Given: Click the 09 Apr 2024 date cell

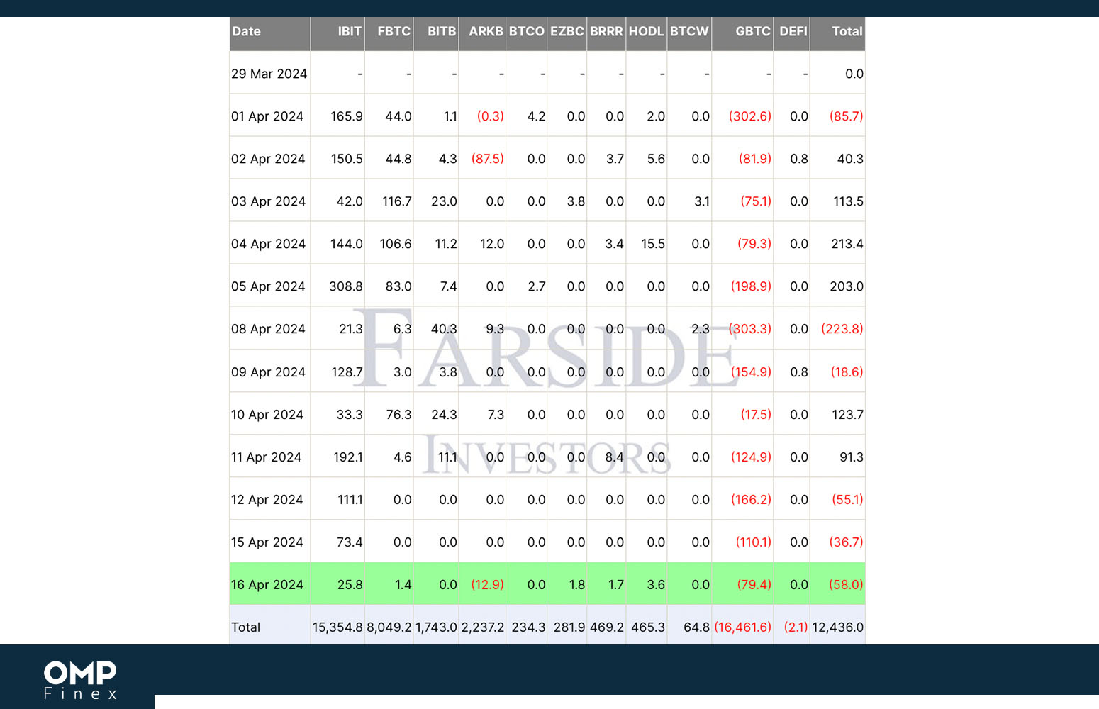Looking at the screenshot, I should (268, 372).
